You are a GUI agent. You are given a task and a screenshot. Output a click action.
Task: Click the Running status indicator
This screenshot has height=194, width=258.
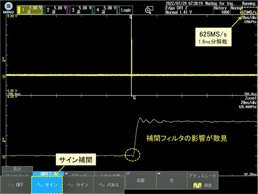tap(249, 3)
